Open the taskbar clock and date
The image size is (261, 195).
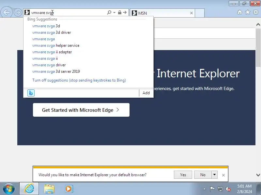244,189
